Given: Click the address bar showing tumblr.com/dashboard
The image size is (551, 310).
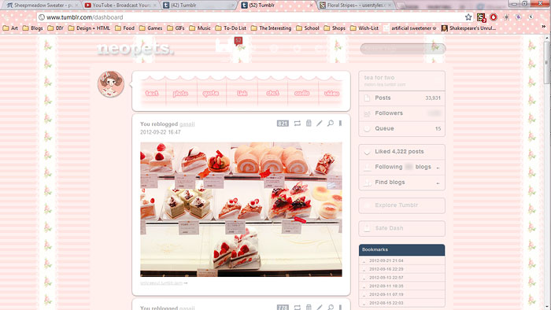Looking at the screenshot, I should point(251,17).
